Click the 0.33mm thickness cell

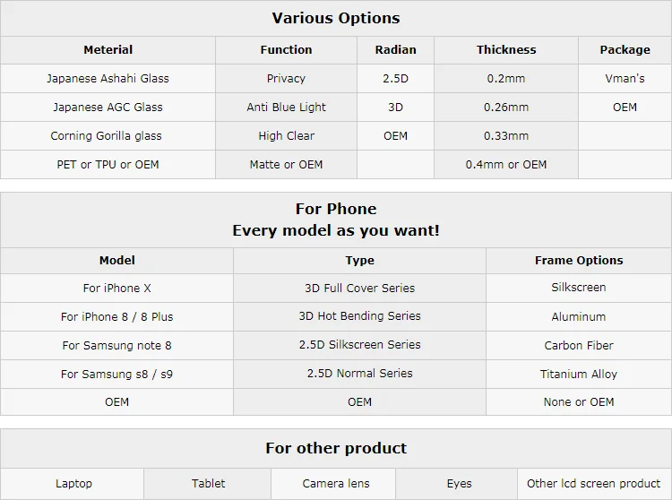[506, 136]
